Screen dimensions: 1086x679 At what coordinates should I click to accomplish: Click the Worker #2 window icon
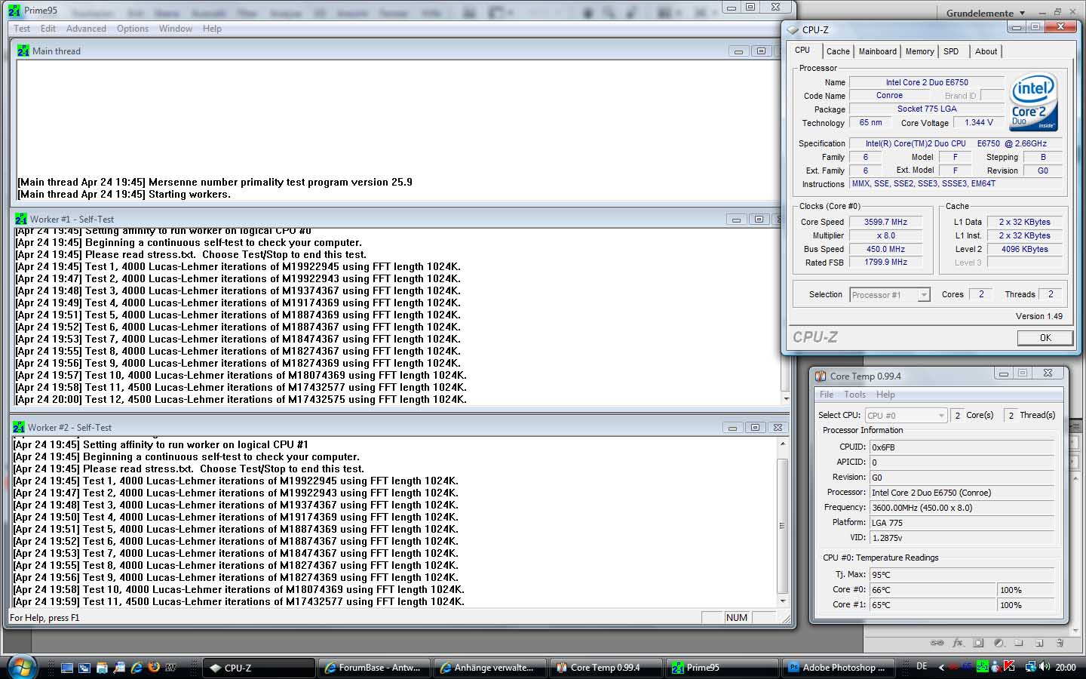point(19,427)
